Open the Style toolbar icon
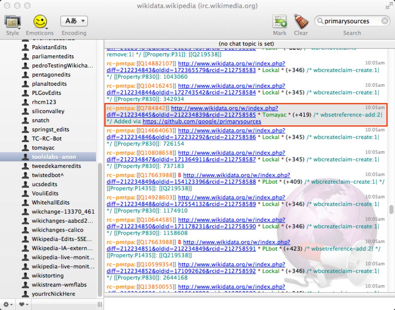The height and width of the screenshot is (310, 395). pos(13,22)
